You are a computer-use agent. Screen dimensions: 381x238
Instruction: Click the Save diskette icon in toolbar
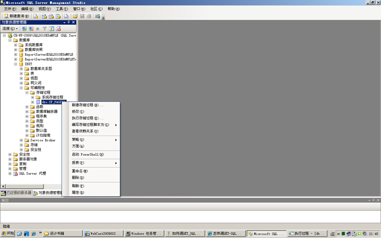[82, 16]
